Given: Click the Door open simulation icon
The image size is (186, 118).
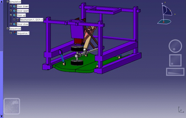Looking at the screenshot, I should click(15, 11).
